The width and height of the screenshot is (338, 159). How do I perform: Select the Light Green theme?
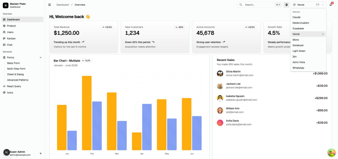pos(308,51)
